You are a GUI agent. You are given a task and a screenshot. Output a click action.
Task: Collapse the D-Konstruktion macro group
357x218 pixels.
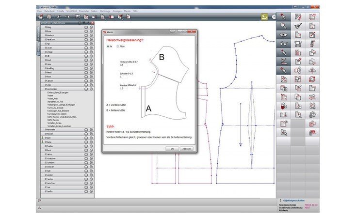[x=91, y=89]
